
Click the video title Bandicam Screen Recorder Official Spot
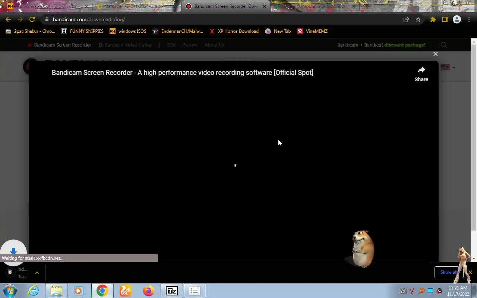[x=183, y=73]
